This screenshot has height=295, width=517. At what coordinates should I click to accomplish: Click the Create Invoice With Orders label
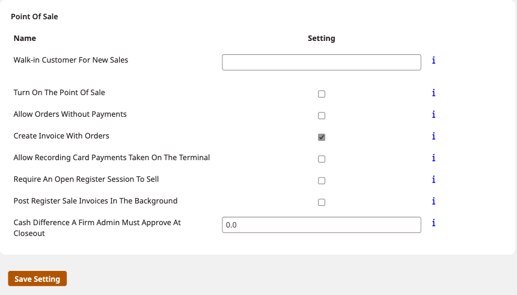click(x=61, y=136)
